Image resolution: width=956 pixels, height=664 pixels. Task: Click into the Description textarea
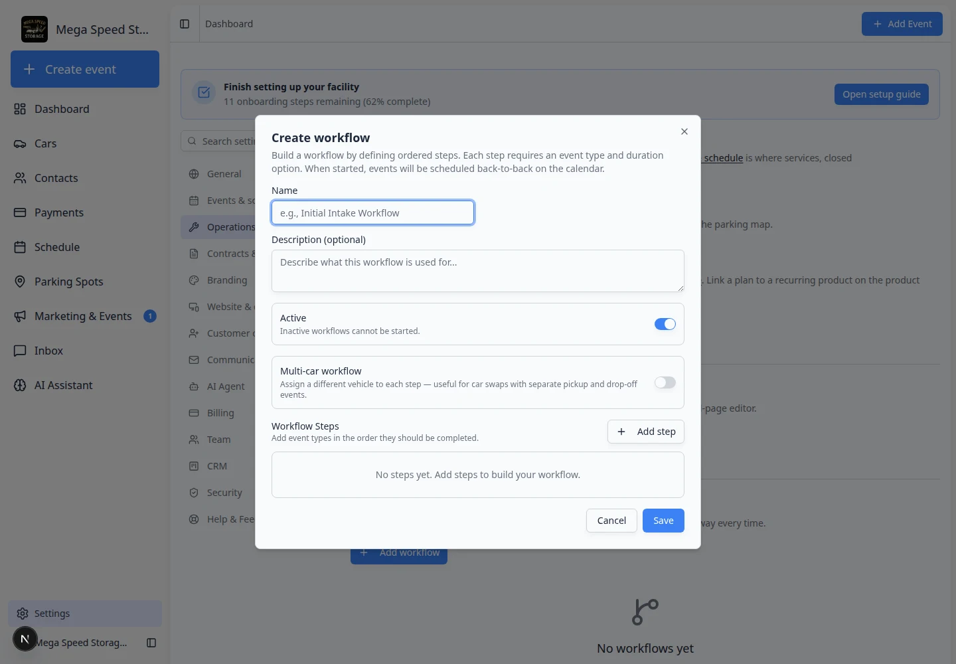point(478,271)
